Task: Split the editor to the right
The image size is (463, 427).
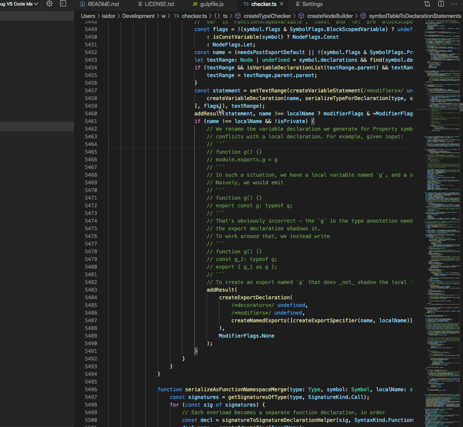Action: (441, 4)
